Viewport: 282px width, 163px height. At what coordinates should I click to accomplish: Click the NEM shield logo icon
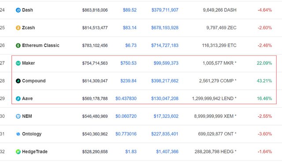coord(18,116)
